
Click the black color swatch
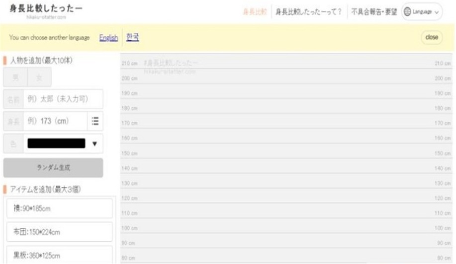56,143
